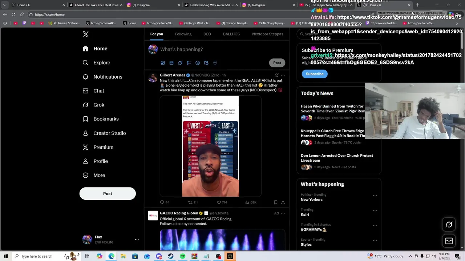Screen dimensions: 465x261
Task: Play Gilbert Arenas video thumbnail
Action: (x=210, y=146)
